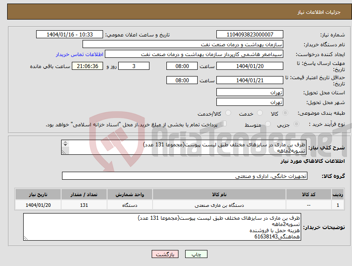Click the ساعت باقی مانده label

tap(50, 67)
